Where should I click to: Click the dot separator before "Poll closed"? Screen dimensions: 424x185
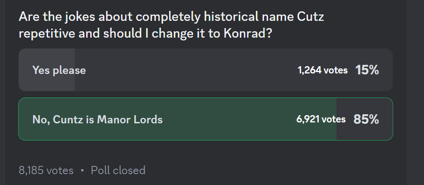tap(82, 171)
